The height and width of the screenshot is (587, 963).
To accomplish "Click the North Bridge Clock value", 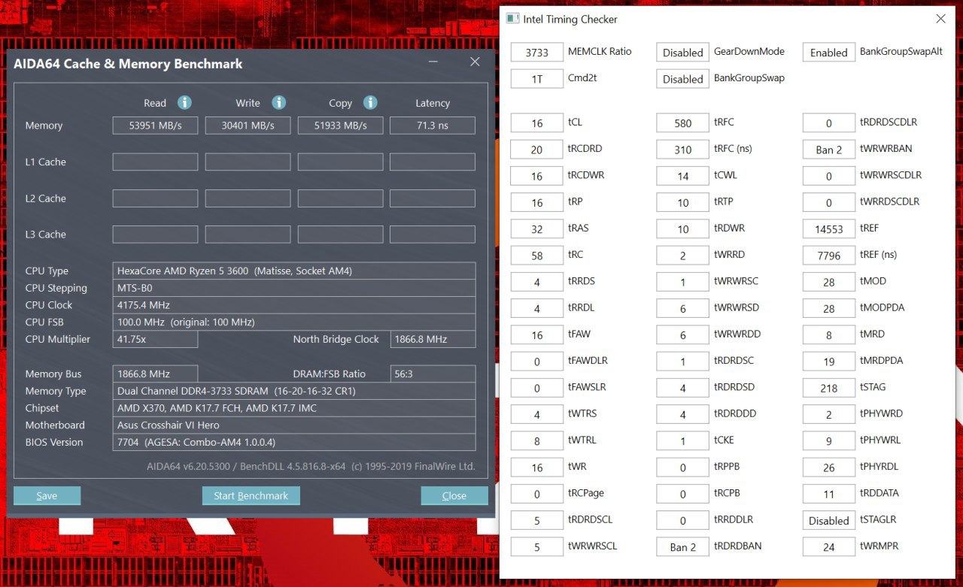I will click(433, 339).
